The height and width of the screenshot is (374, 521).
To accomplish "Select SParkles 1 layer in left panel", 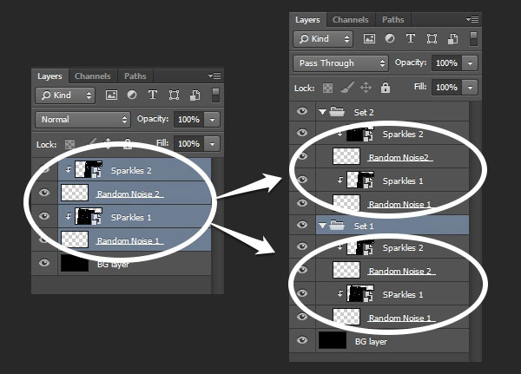I will 135,217.
